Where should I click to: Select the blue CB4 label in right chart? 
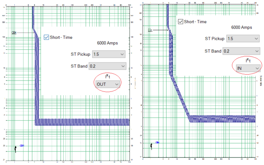pyautogui.click(x=157, y=142)
